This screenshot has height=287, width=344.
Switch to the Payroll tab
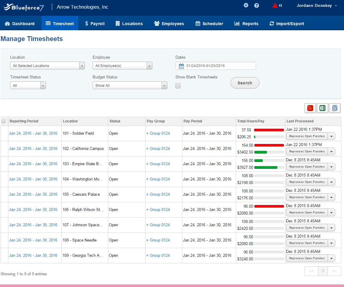94,23
